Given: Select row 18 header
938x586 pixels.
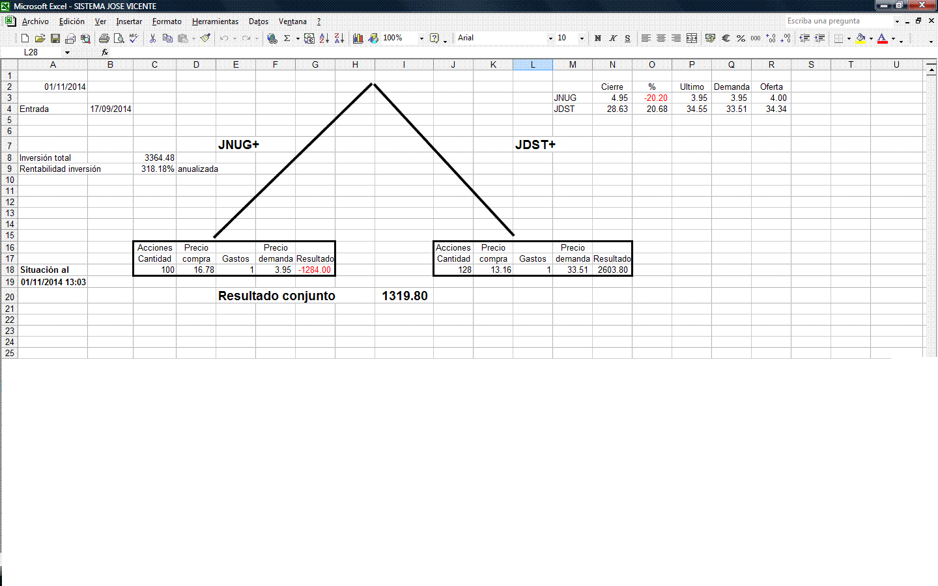Looking at the screenshot, I should (9, 270).
